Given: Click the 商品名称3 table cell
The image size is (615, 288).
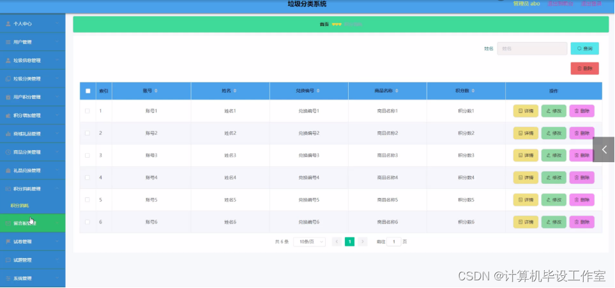Looking at the screenshot, I should (x=388, y=155).
